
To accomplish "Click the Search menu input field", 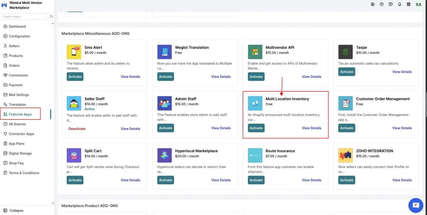I will pos(25,17).
